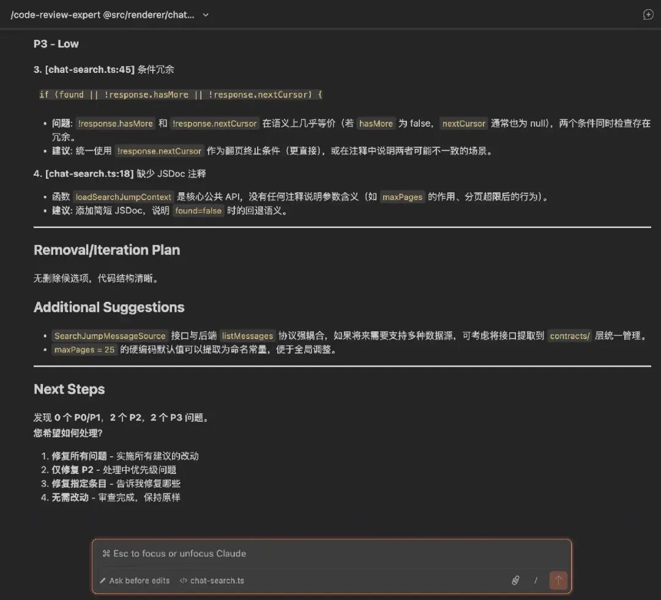The image size is (661, 600).
Task: Select the Removal/Iteration Plan heading
Action: click(106, 250)
